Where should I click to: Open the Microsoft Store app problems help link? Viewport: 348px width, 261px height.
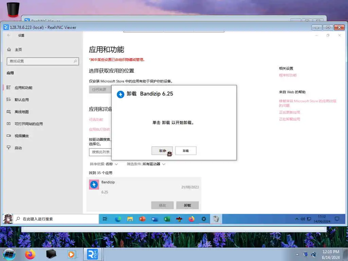tap(307, 103)
